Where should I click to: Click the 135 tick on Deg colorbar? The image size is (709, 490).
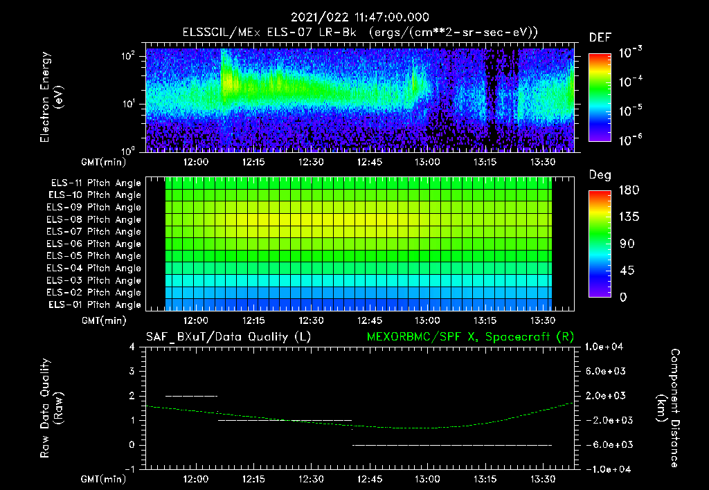coord(629,217)
